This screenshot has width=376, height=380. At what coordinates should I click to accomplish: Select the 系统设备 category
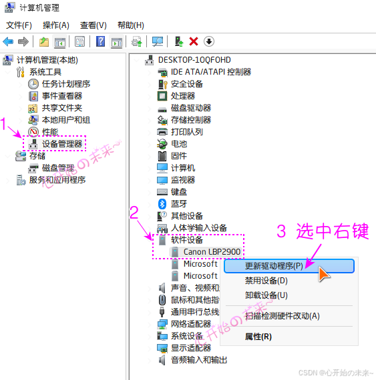[x=187, y=336]
